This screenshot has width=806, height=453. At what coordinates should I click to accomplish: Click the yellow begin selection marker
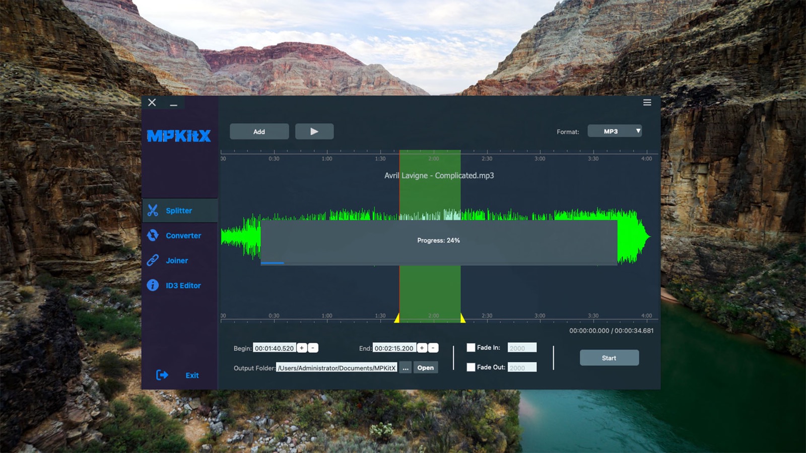coord(397,318)
